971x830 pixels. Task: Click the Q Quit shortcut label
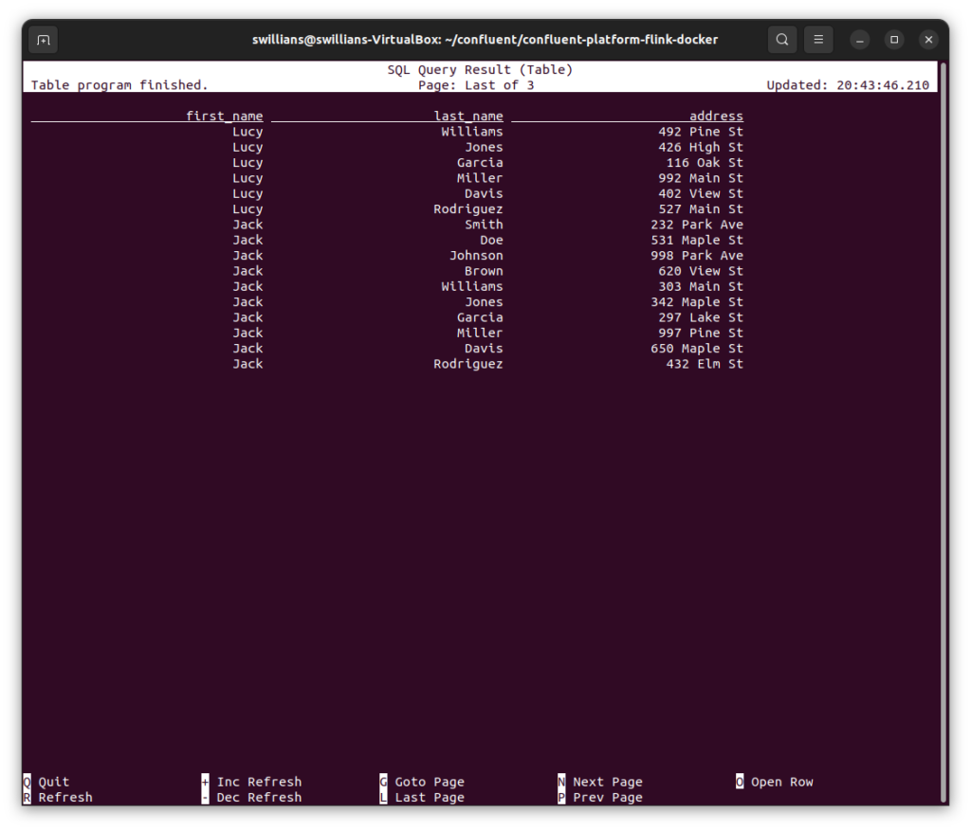coord(46,782)
